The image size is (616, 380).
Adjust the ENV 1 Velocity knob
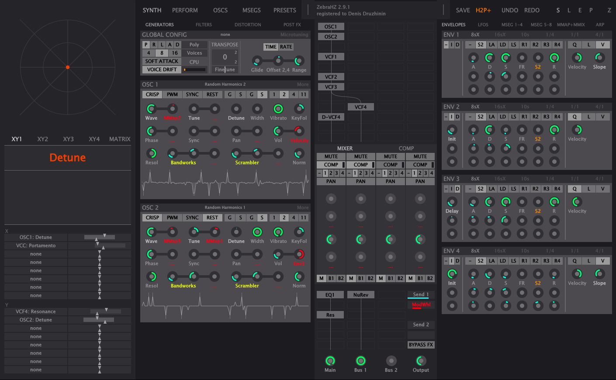click(x=577, y=58)
